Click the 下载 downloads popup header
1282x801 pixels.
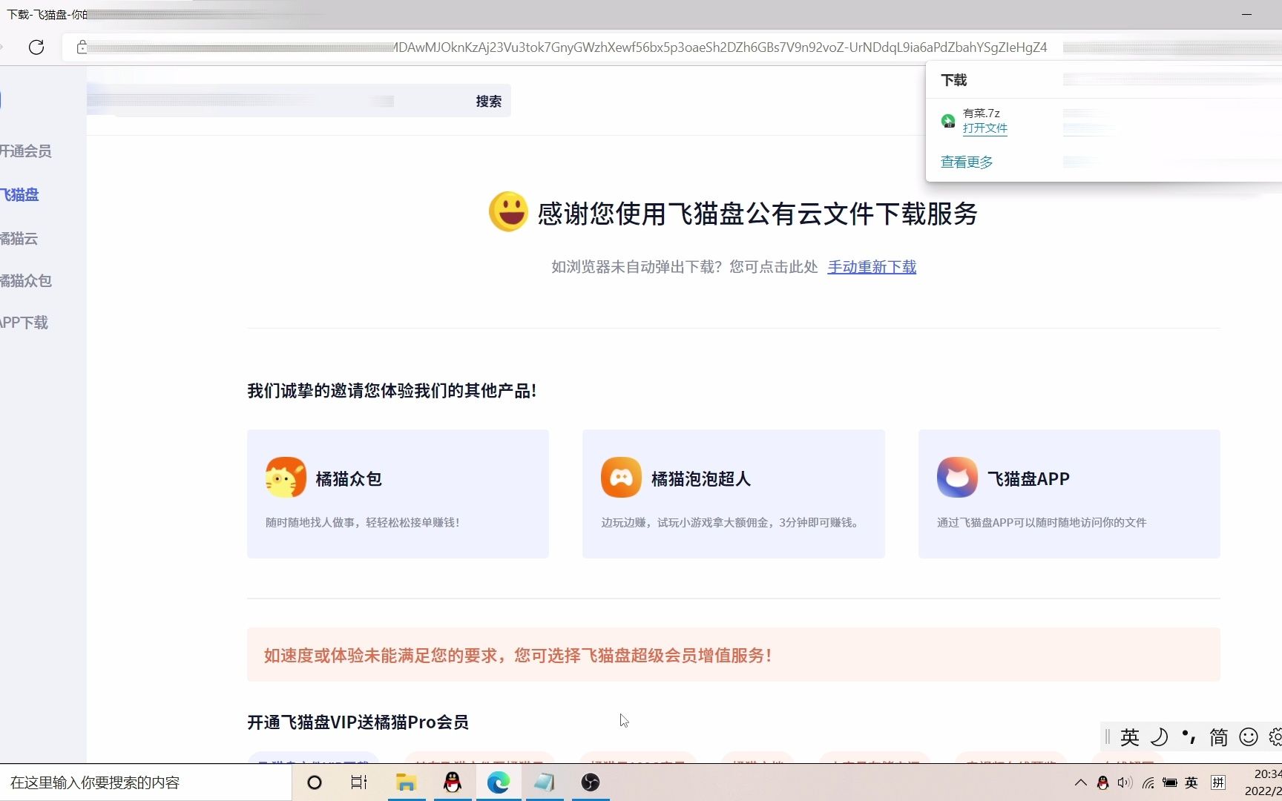[x=954, y=80]
